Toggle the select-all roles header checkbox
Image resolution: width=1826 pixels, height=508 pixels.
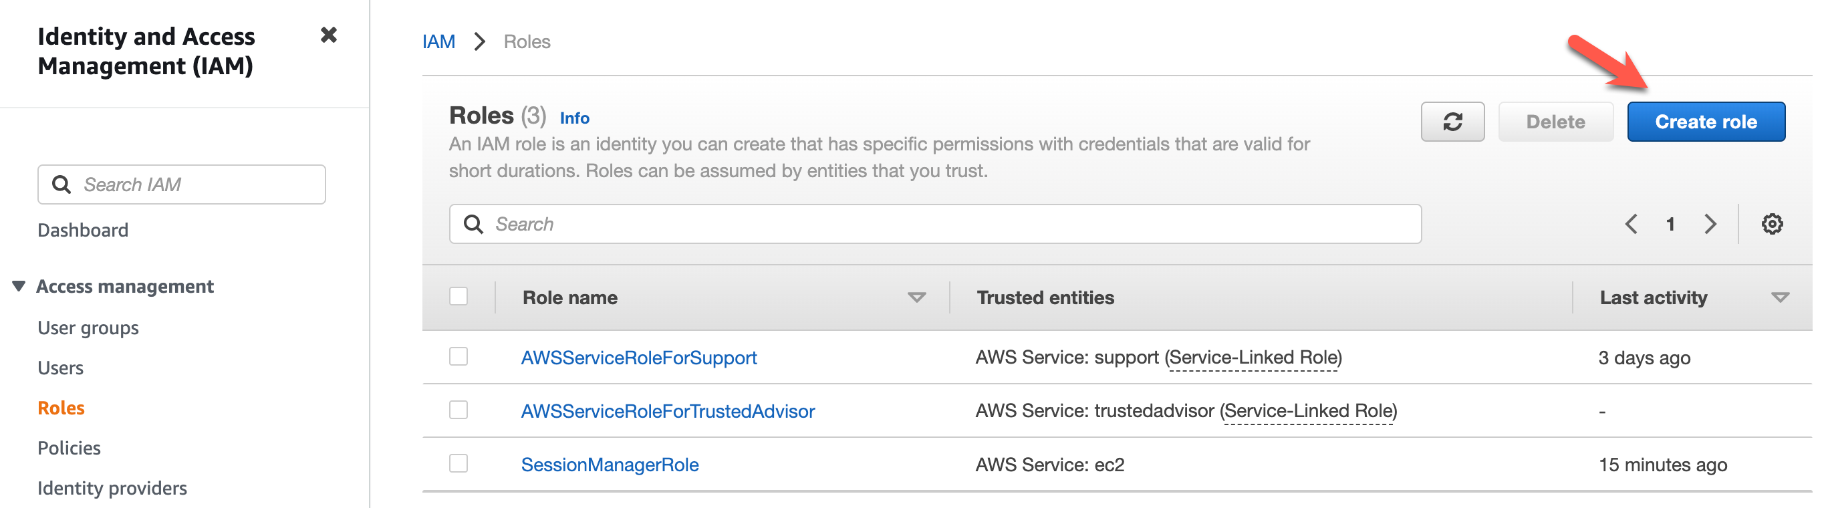(459, 296)
